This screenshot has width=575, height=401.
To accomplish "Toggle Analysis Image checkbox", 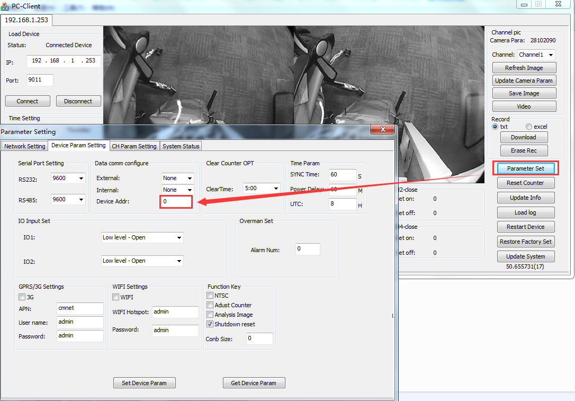I will (210, 315).
